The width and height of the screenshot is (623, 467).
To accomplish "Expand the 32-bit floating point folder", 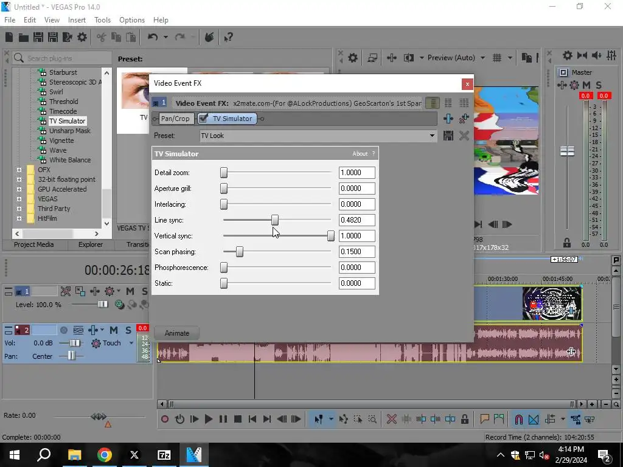I will click(x=19, y=179).
